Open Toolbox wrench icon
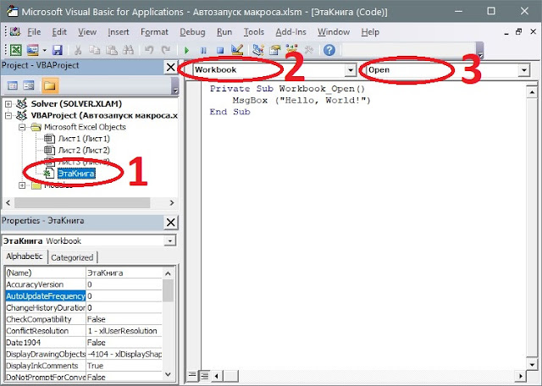 (308, 51)
